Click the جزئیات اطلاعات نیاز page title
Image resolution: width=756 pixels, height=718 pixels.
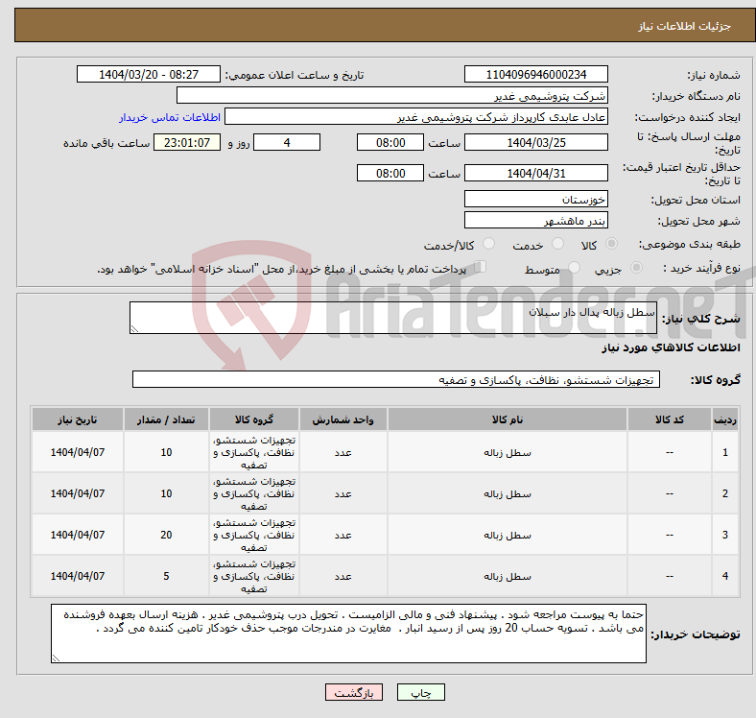(x=685, y=26)
